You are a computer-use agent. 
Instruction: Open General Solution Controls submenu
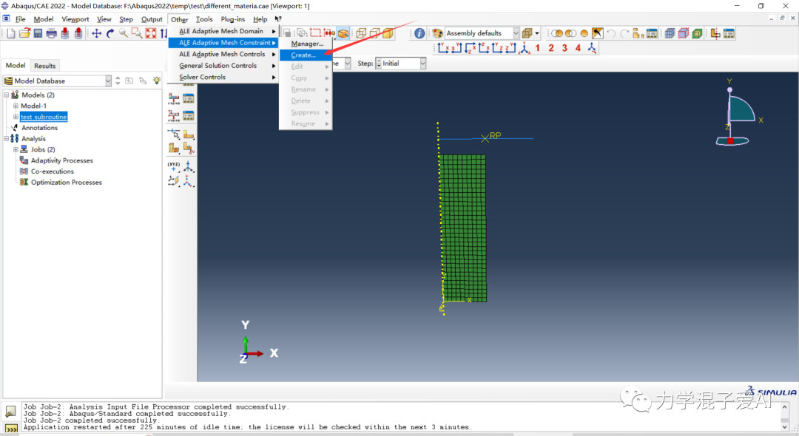223,66
